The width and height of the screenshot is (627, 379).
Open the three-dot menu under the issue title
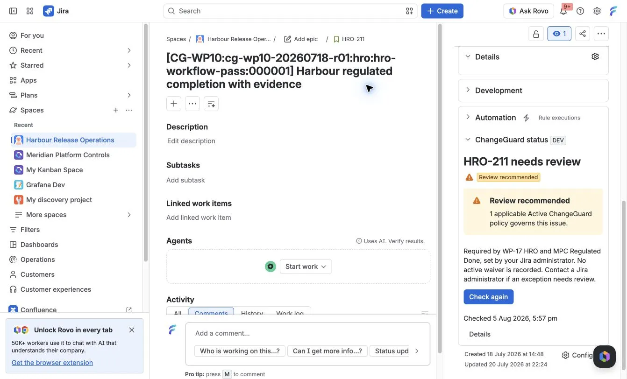(x=192, y=104)
